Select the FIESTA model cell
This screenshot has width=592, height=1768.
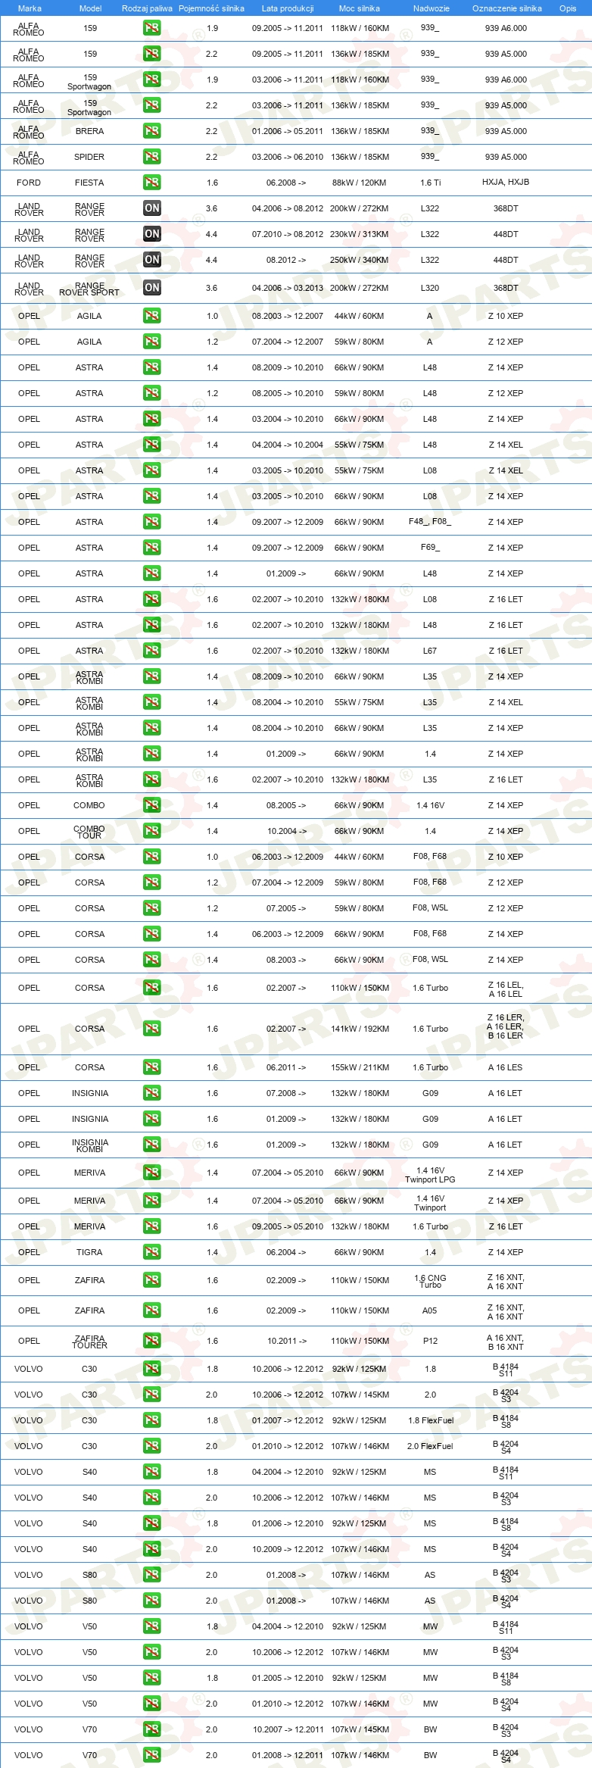pyautogui.click(x=89, y=183)
